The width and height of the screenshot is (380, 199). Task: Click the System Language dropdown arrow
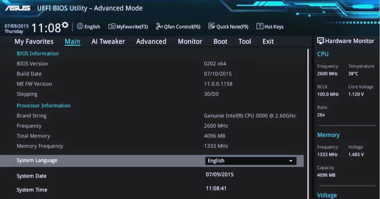pos(291,161)
